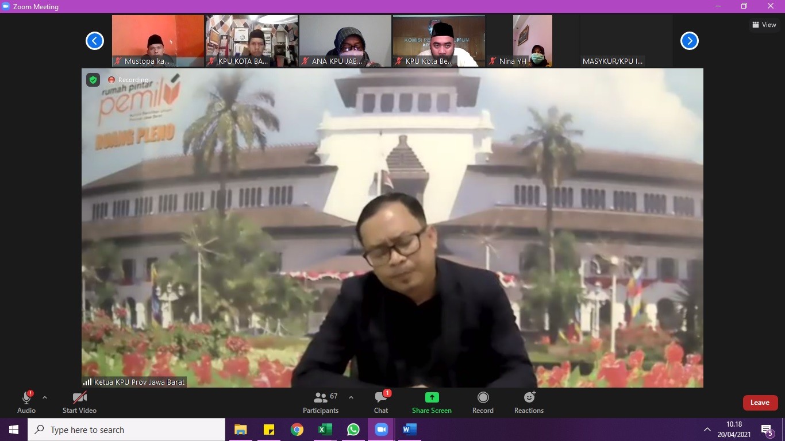Open the Reactions menu
The width and height of the screenshot is (785, 441).
point(529,403)
